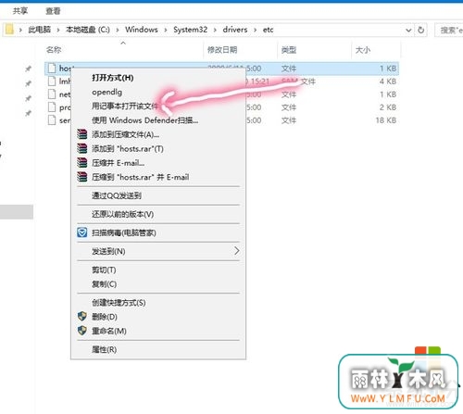Screen dimensions: 463x414
Task: Select 使用 Windows Defender扫描... menu entry
Action: click(x=145, y=120)
